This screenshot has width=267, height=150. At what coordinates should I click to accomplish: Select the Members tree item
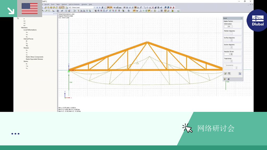click(24, 28)
